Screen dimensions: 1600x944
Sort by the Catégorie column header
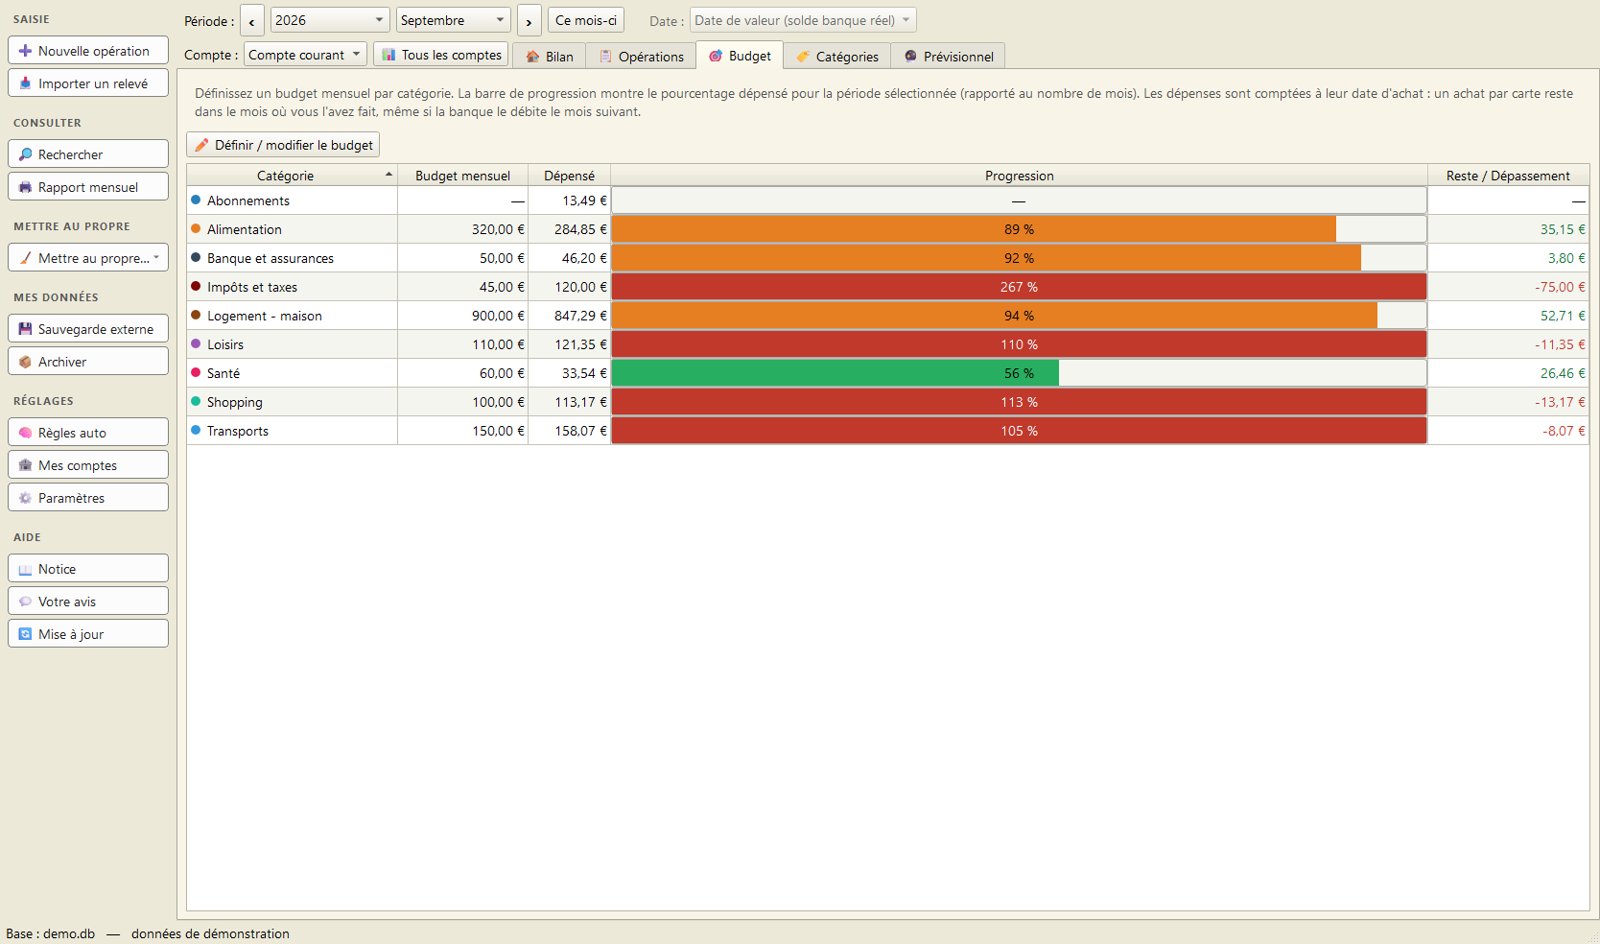point(292,176)
